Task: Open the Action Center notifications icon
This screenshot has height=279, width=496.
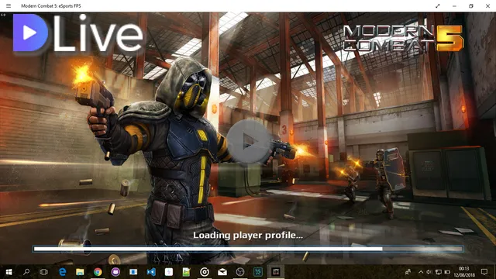Action: 484,272
